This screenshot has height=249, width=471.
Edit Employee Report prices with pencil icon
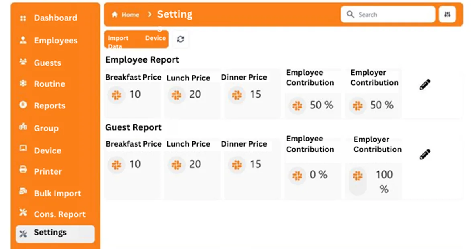pyautogui.click(x=425, y=84)
